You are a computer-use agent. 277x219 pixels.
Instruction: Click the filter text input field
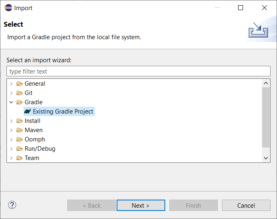(x=138, y=72)
